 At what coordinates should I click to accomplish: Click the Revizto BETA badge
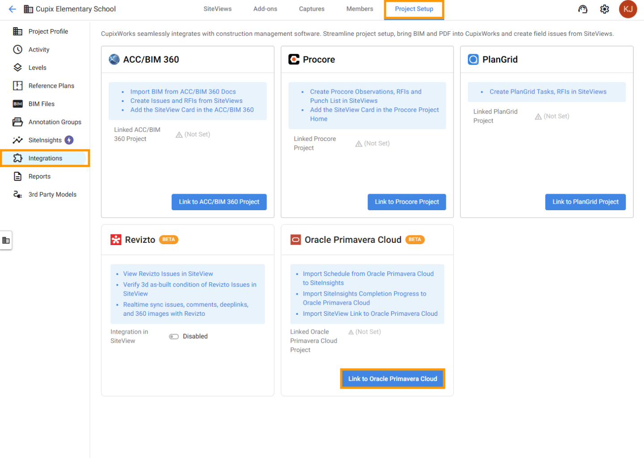[169, 240]
